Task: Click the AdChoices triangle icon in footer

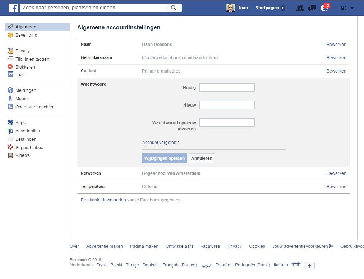Action: (331, 246)
